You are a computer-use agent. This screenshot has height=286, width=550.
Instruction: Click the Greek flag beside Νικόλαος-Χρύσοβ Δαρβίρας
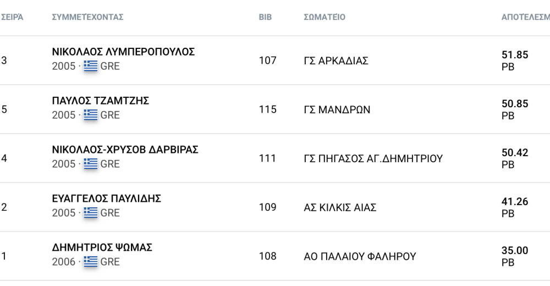[91, 164]
